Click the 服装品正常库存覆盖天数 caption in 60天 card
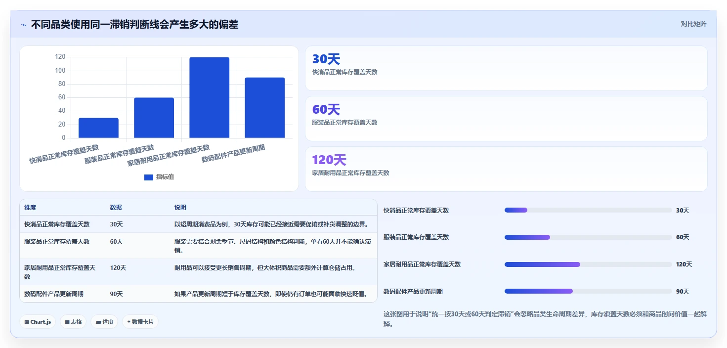This screenshot has width=727, height=348. (x=345, y=123)
